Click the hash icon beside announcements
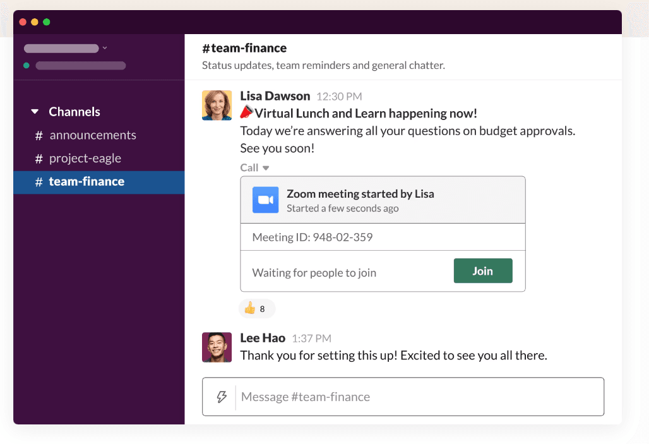The image size is (649, 444). coord(39,136)
